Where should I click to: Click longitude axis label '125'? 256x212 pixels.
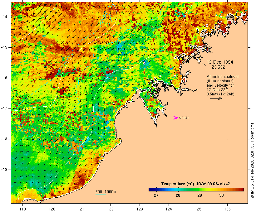click(198, 209)
